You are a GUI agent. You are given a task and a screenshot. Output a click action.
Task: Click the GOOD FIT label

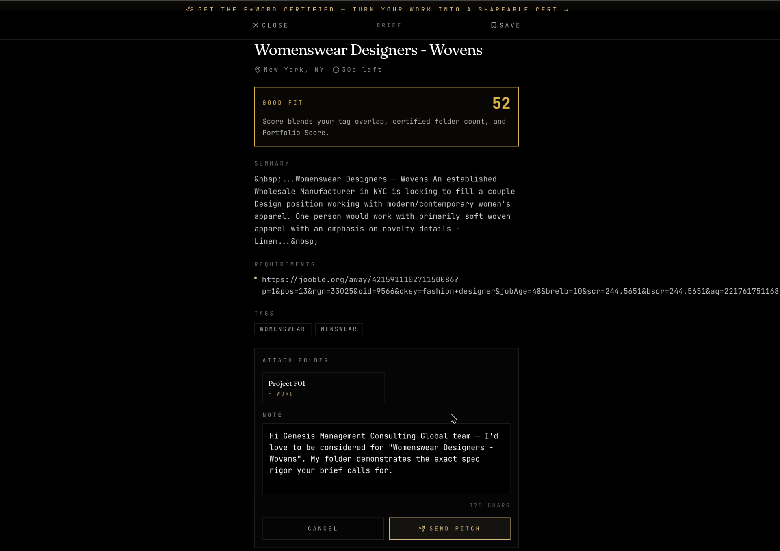pos(283,103)
